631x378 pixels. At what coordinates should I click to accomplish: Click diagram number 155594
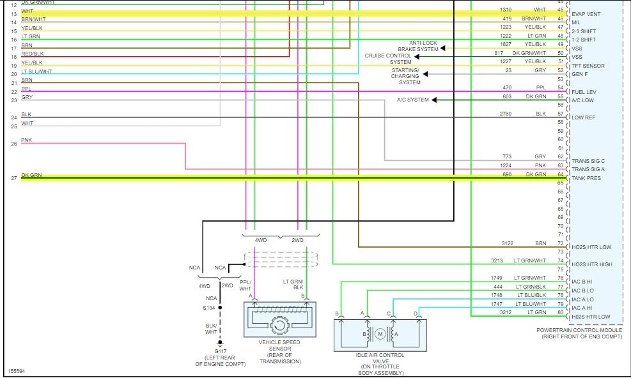pos(17,371)
